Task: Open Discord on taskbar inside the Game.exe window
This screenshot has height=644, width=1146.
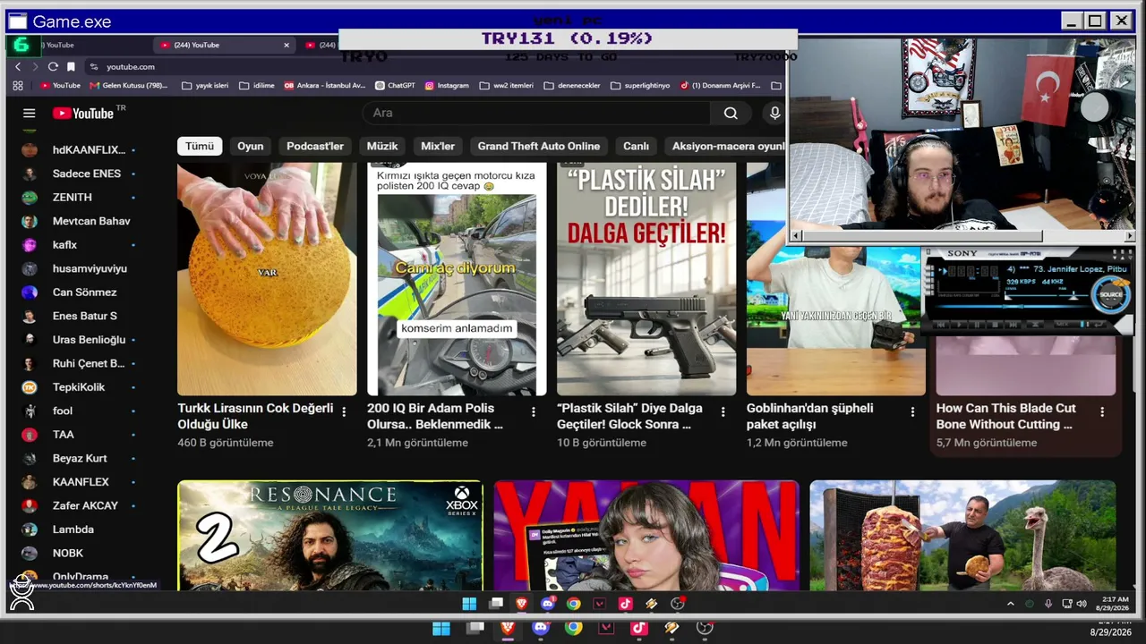Action: 547,604
